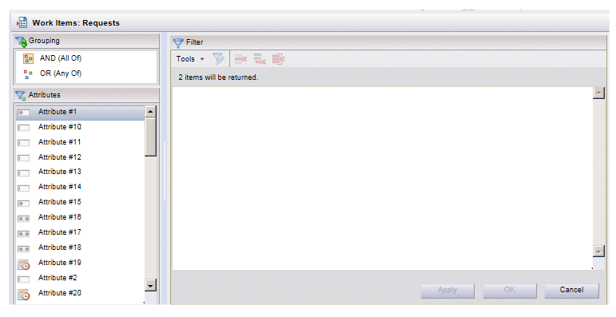
Task: Click the Grouping panel funnel icon
Action: (22, 42)
